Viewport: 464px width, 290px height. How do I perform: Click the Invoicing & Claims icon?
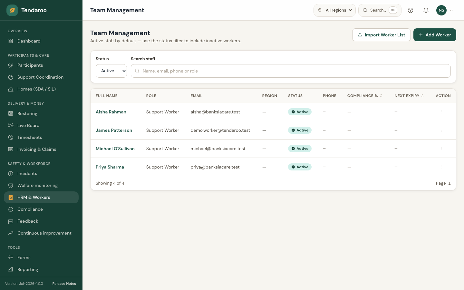[11, 149]
